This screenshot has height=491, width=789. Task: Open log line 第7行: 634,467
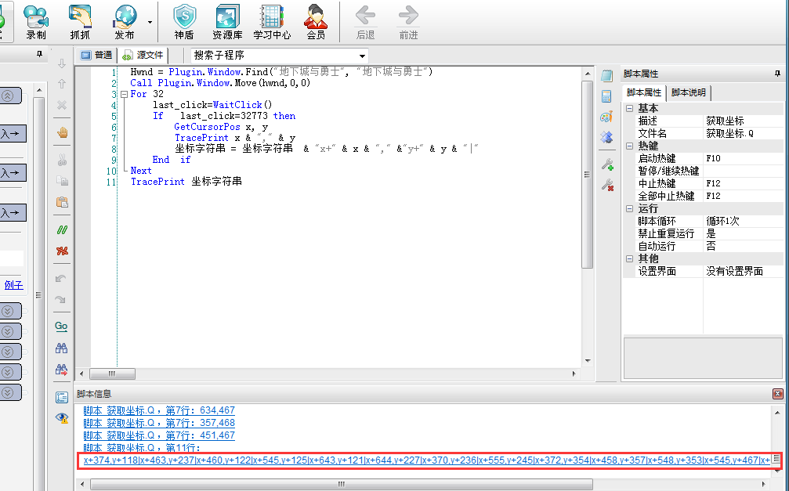(159, 410)
